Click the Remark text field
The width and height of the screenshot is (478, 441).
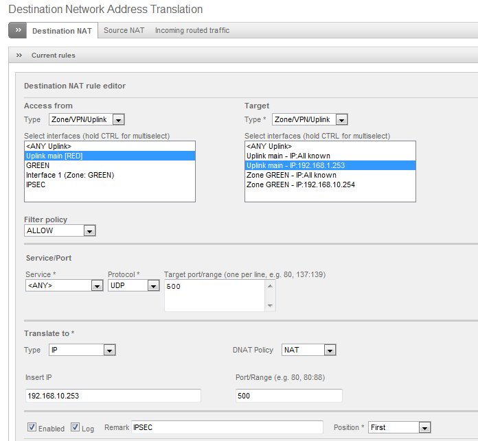coord(227,427)
